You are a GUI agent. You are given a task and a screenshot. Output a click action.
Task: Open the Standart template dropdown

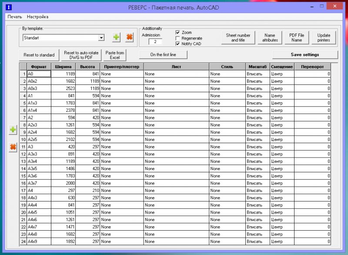(101, 38)
